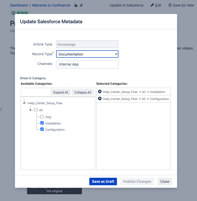The width and height of the screenshot is (197, 201).
Task: Open attachments via the paperclip icon
Action: point(81,5)
